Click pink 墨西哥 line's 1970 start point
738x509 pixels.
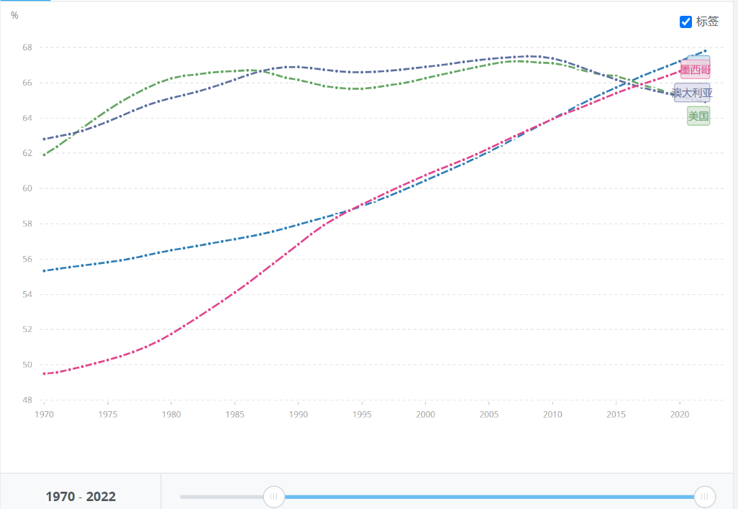(x=45, y=374)
